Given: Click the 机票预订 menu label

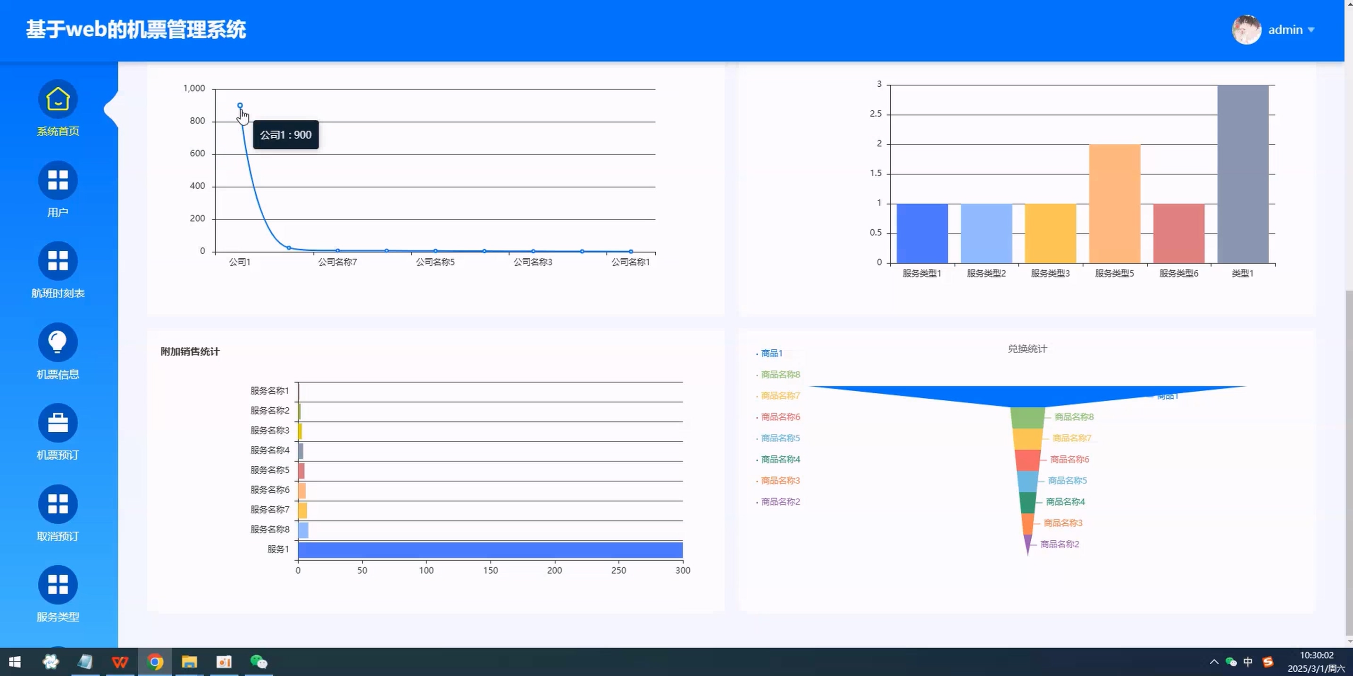Looking at the screenshot, I should click(58, 455).
